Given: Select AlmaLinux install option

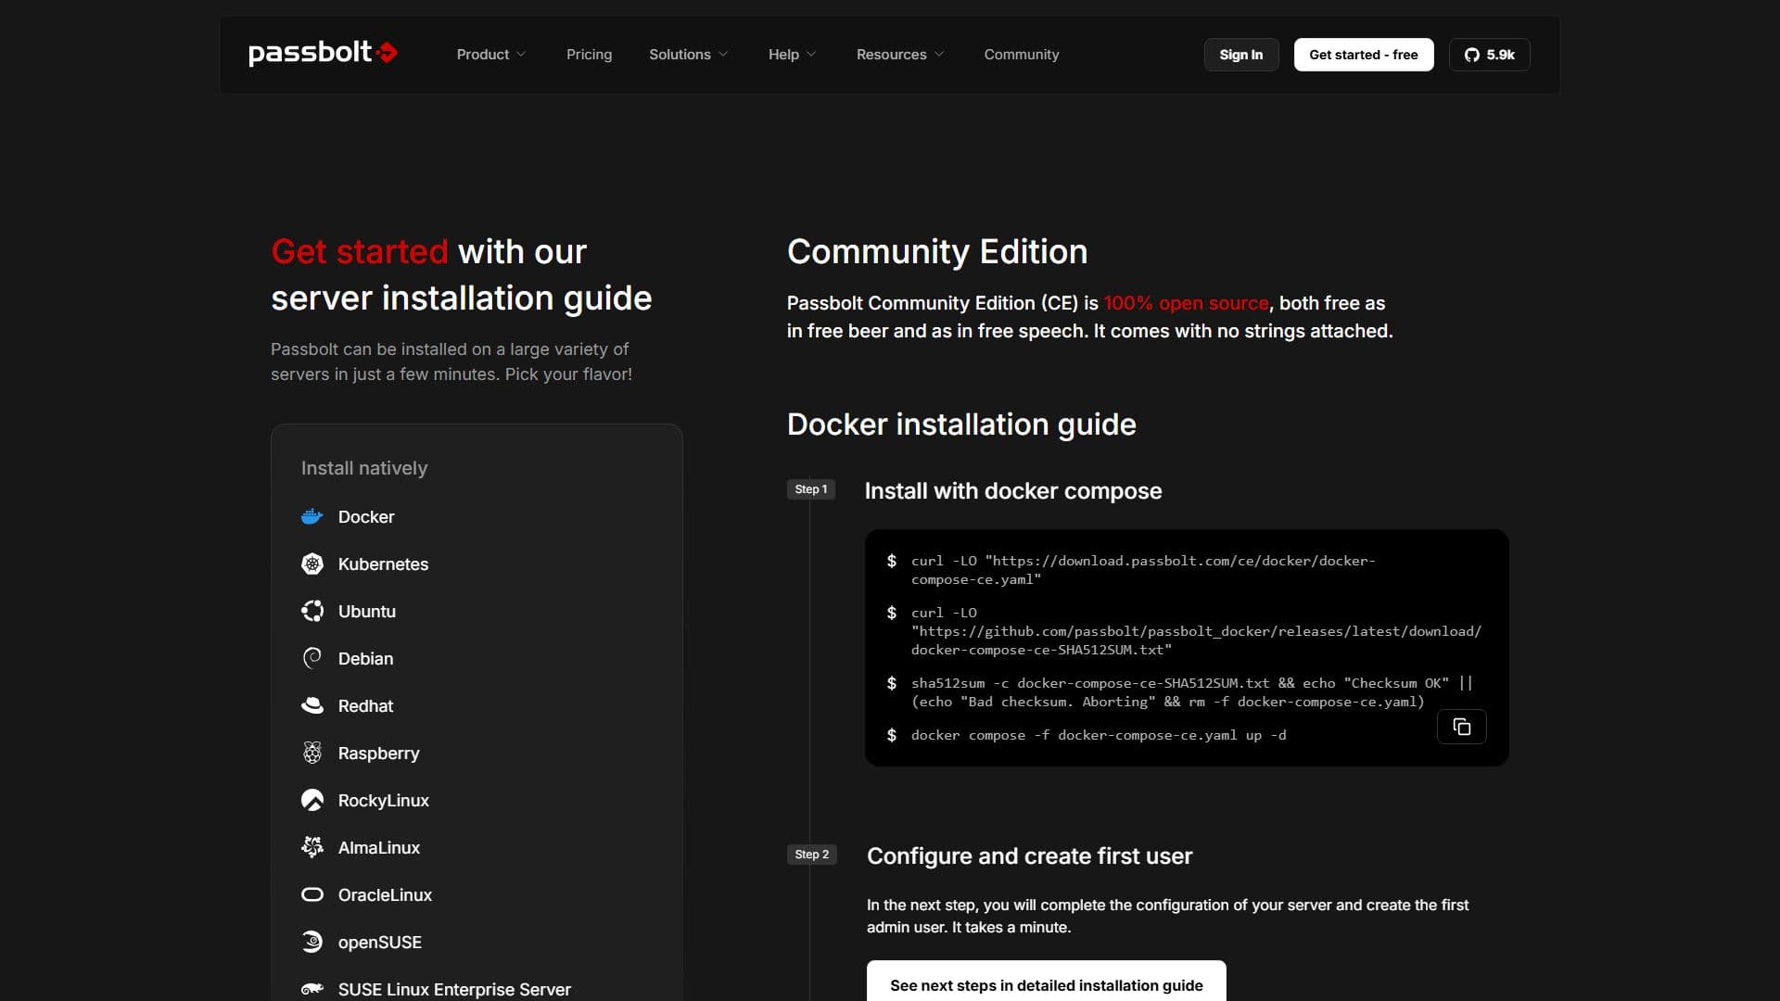Looking at the screenshot, I should pyautogui.click(x=379, y=848).
